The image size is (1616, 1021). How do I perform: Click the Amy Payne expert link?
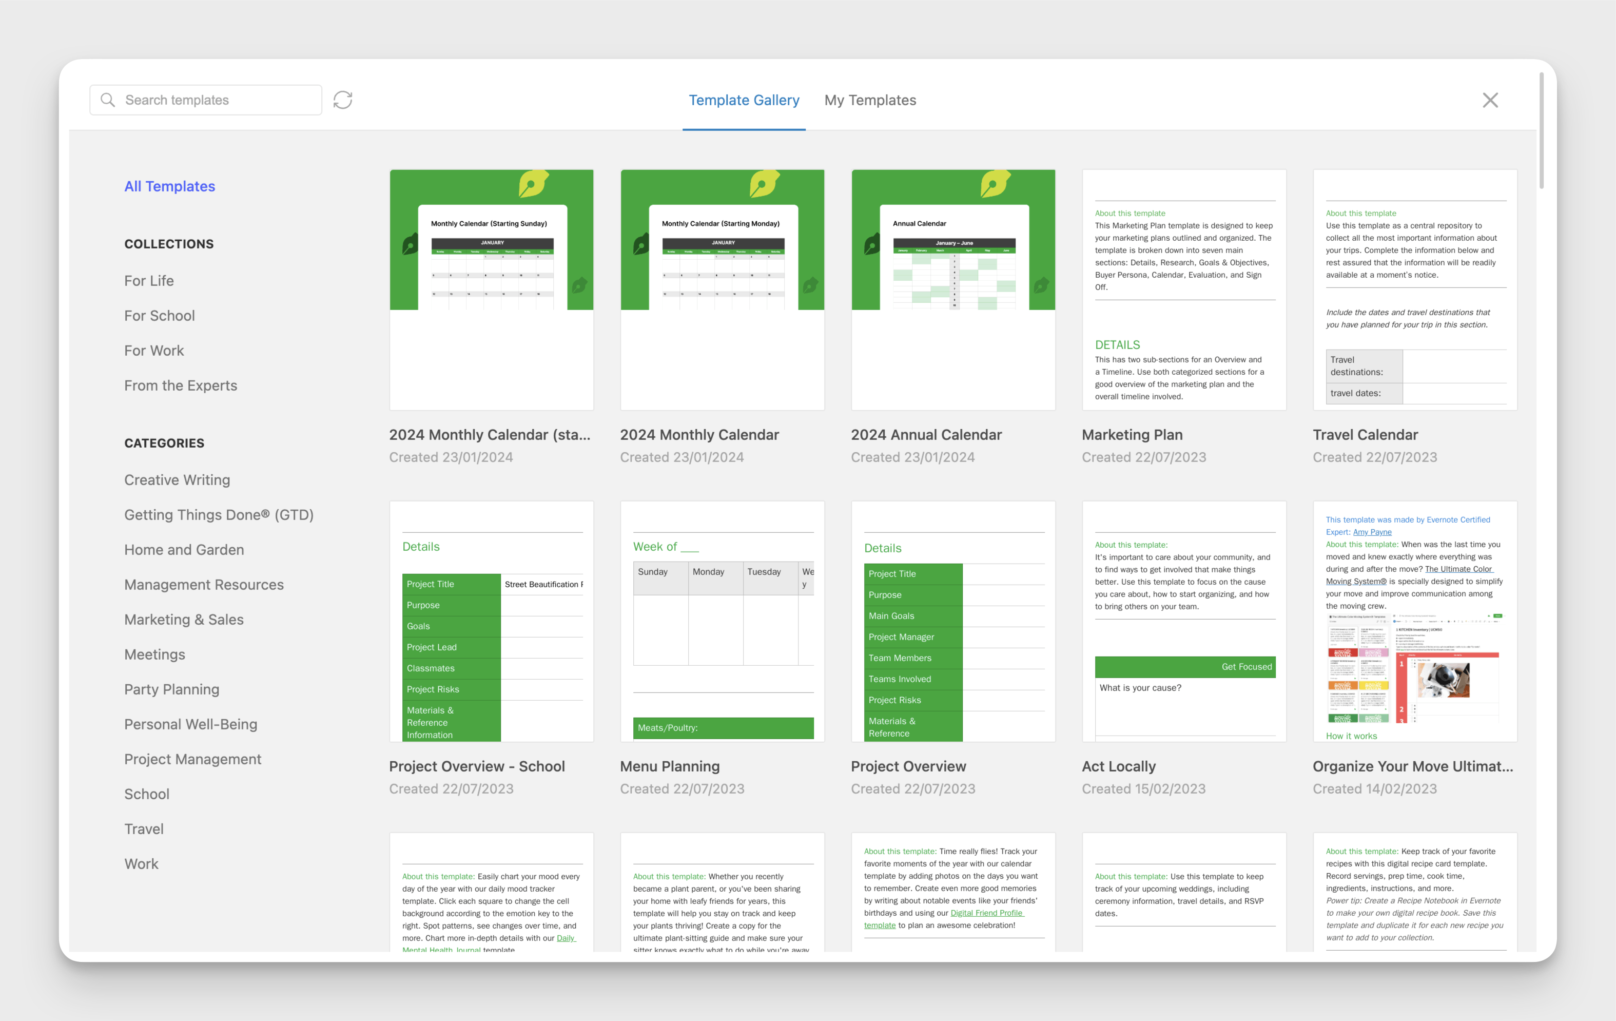click(1372, 532)
